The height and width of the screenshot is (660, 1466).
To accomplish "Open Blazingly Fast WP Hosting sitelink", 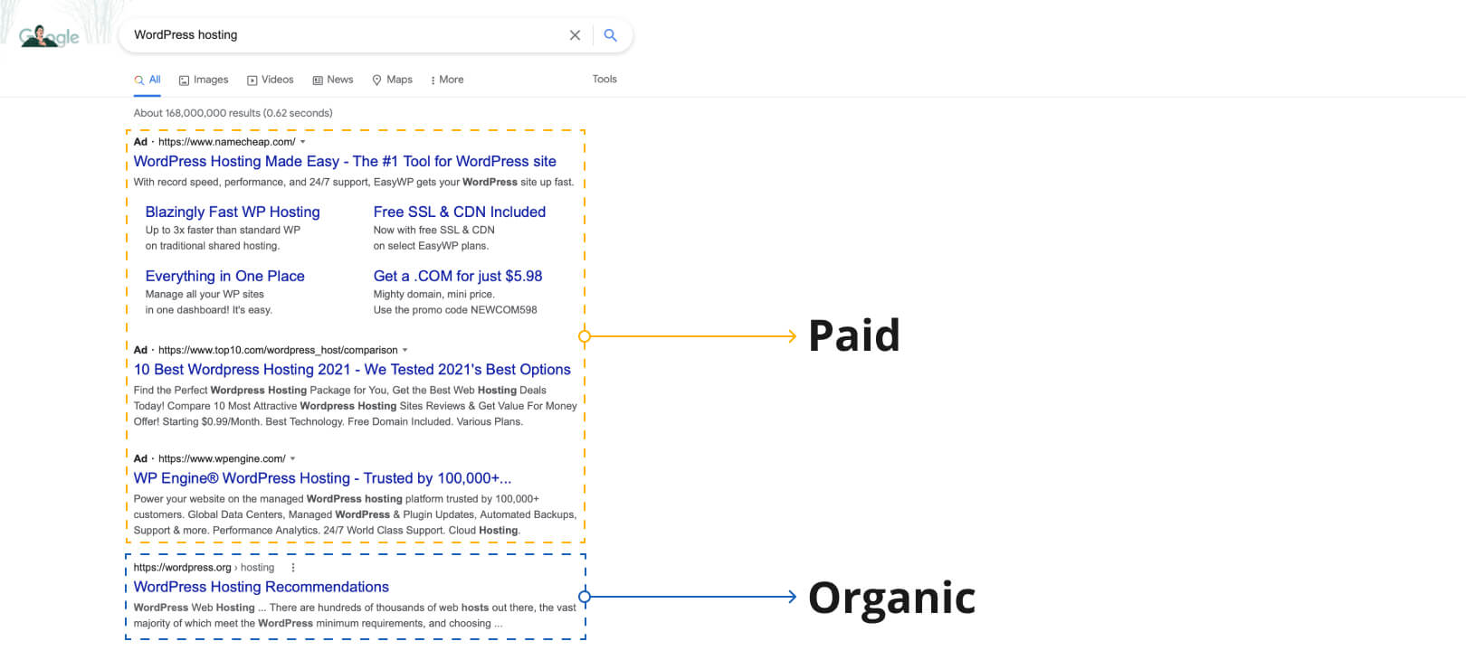I will [233, 212].
